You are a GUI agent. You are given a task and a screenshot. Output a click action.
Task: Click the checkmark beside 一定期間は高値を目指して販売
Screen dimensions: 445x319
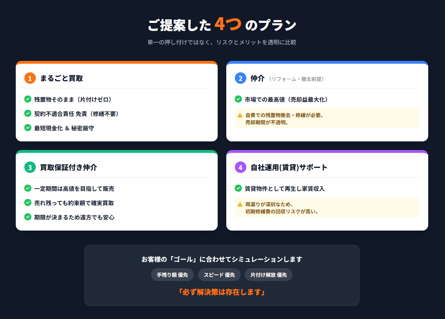click(28, 188)
